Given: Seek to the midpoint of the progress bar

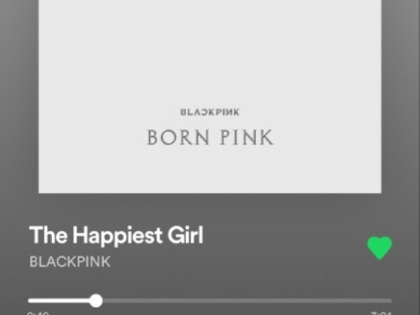Looking at the screenshot, I should pyautogui.click(x=210, y=301).
